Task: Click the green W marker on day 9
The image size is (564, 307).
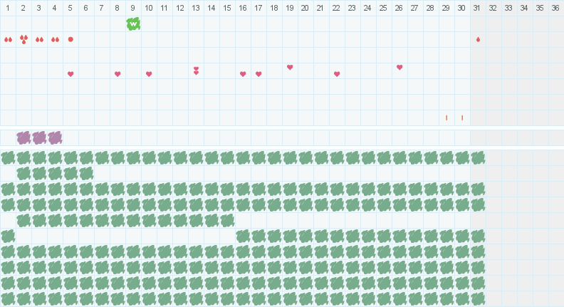Action: pyautogui.click(x=133, y=24)
